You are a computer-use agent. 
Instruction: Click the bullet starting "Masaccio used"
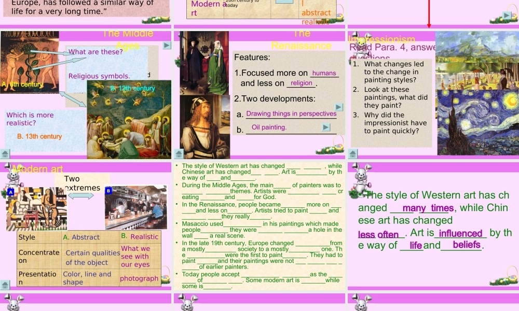[x=262, y=230]
